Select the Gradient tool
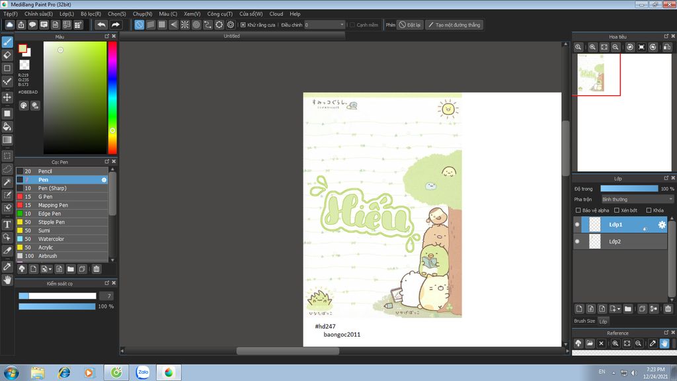The image size is (677, 381). (x=7, y=140)
